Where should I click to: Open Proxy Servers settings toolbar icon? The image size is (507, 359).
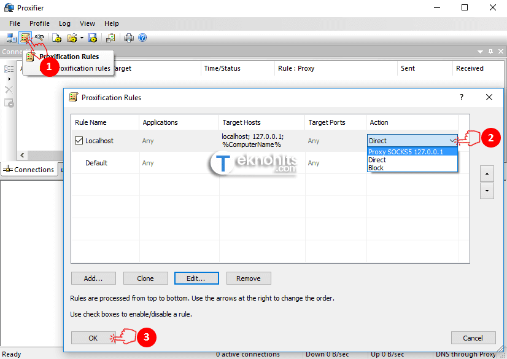click(x=12, y=38)
